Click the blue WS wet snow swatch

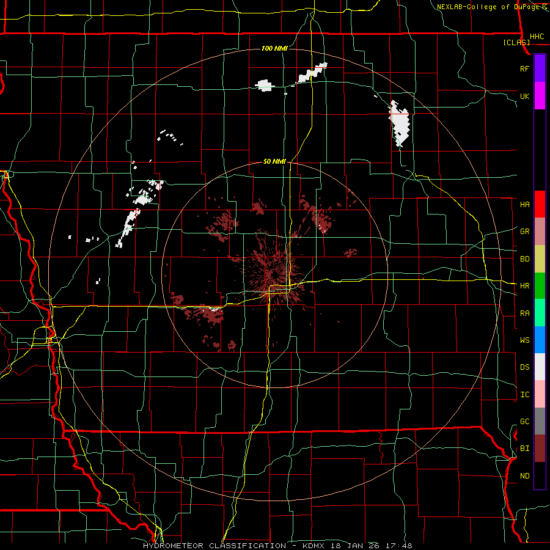tap(540, 340)
